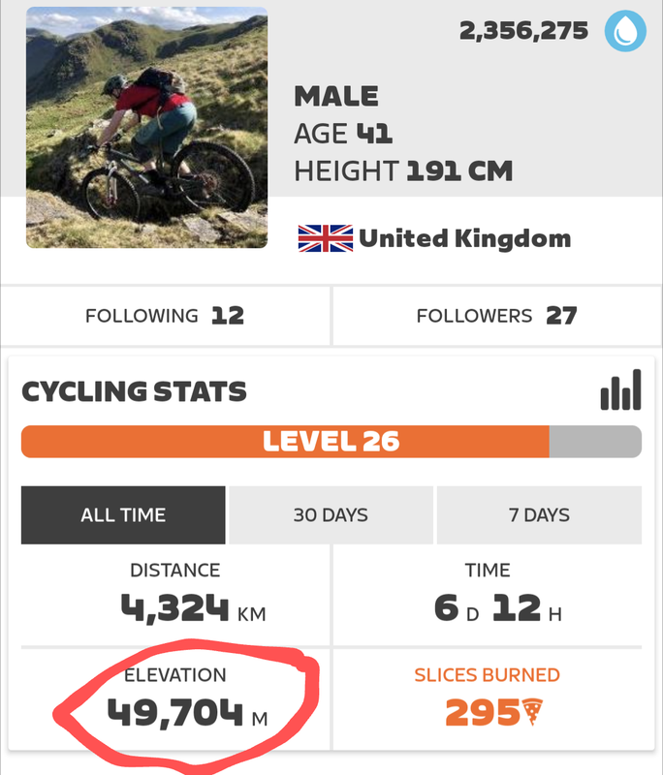Open the FOLLOWING 12 list
Image resolution: width=663 pixels, height=775 pixels.
point(165,316)
